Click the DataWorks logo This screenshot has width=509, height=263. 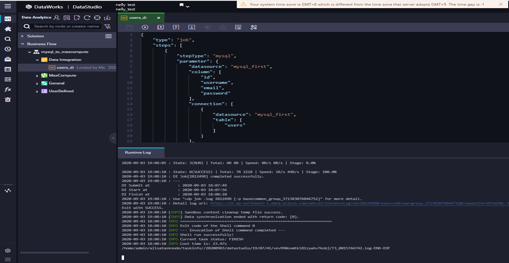pyautogui.click(x=44, y=6)
